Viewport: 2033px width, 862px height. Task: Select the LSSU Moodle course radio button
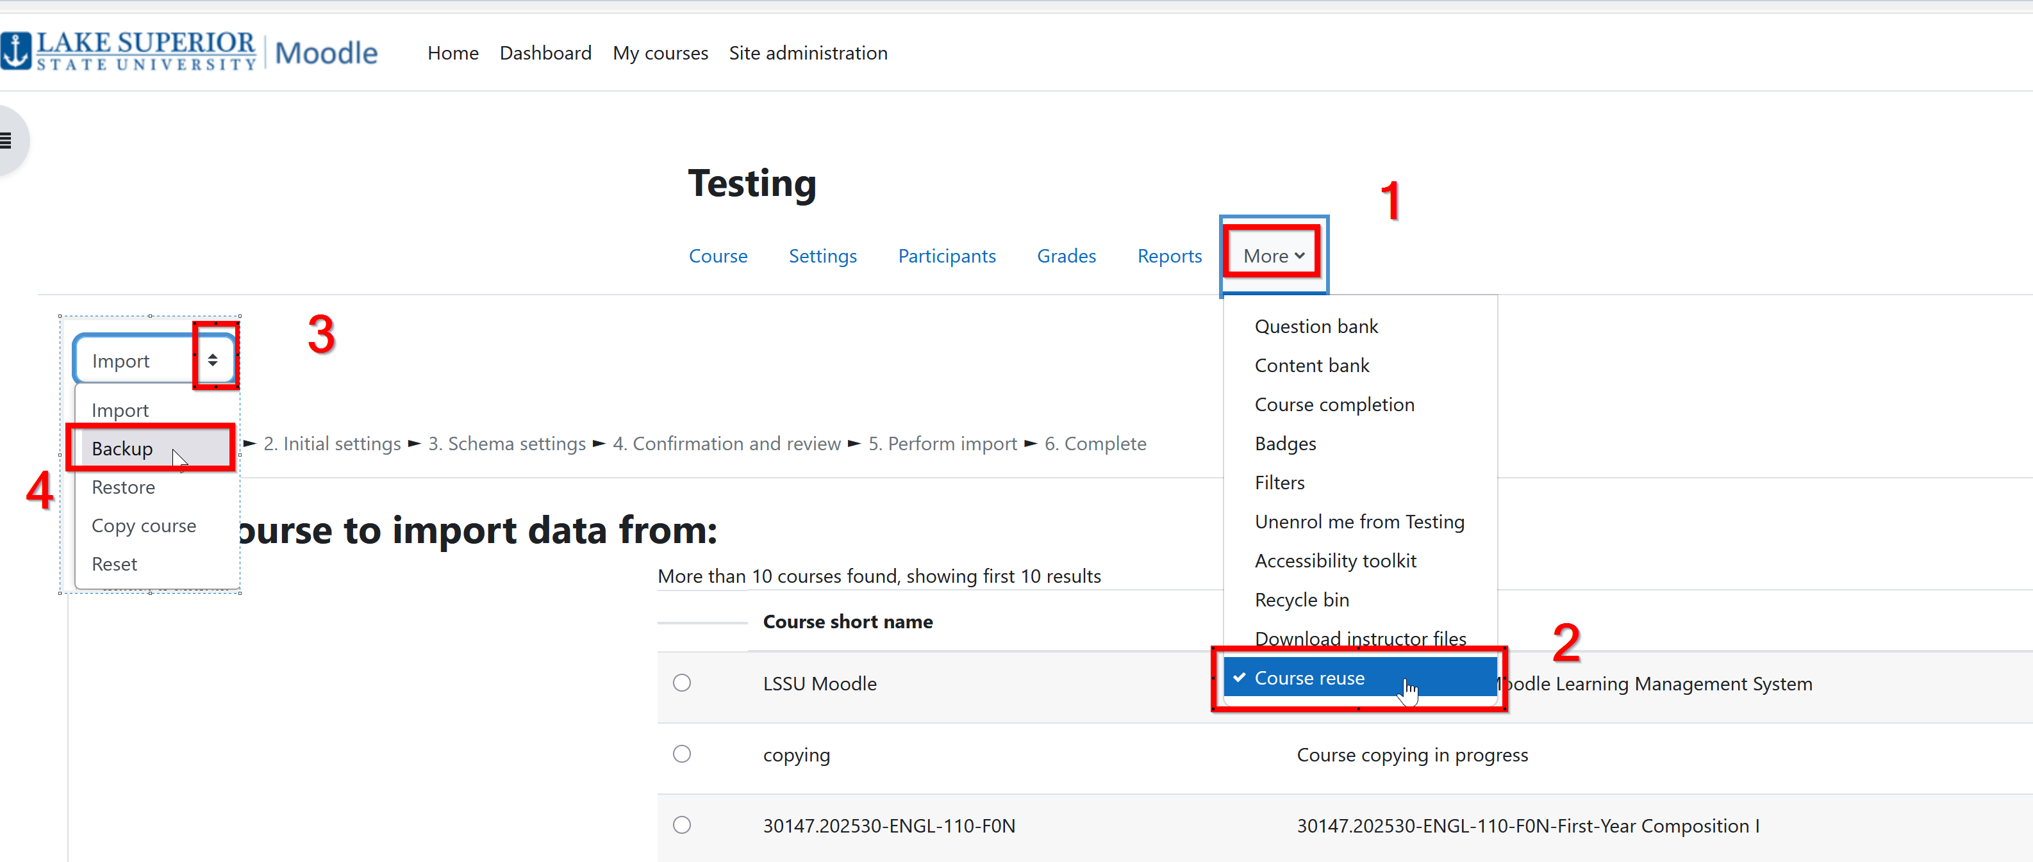pyautogui.click(x=682, y=683)
